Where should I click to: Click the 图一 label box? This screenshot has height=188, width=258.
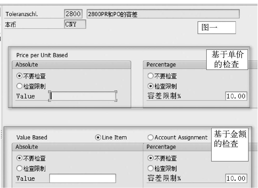(x=217, y=28)
